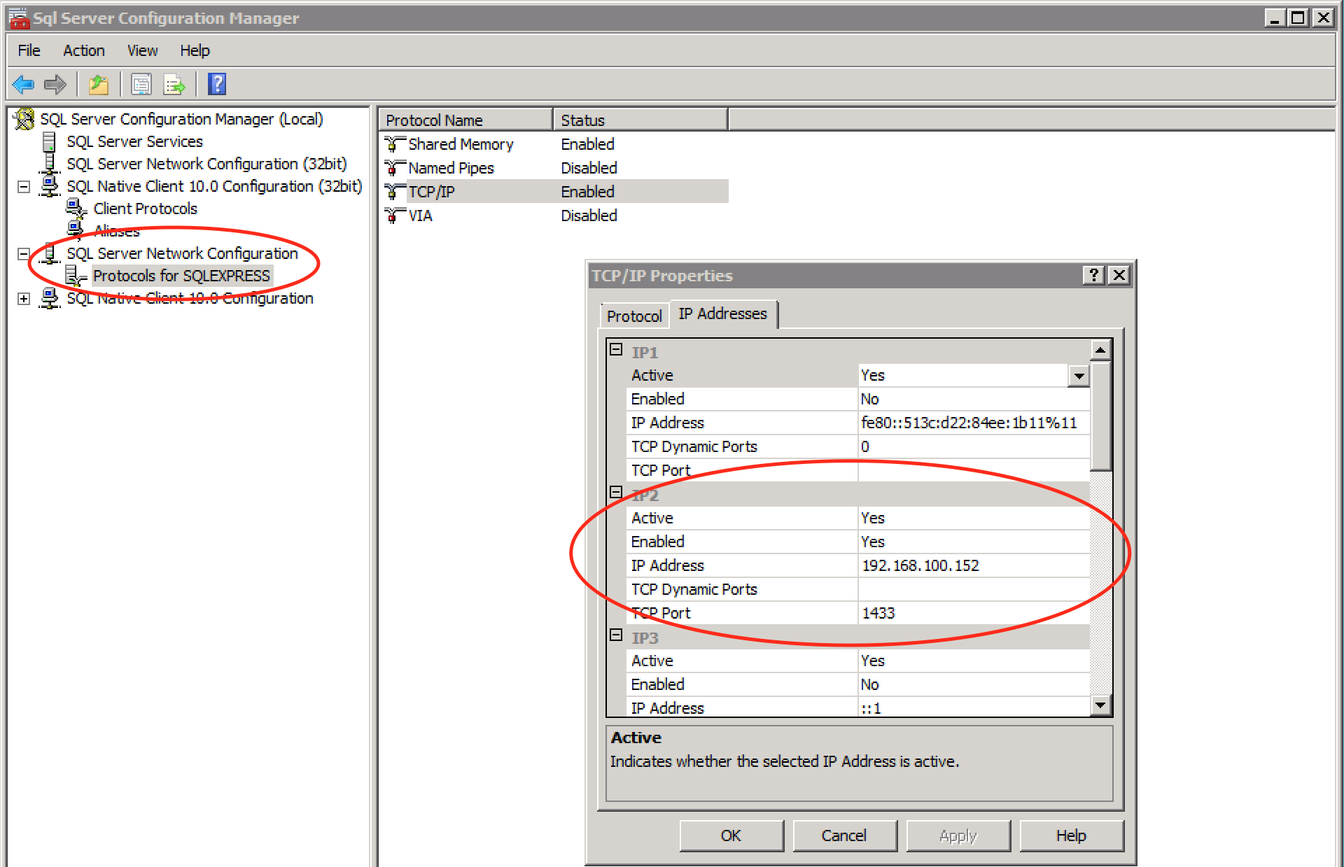Open the Action menu

83,50
